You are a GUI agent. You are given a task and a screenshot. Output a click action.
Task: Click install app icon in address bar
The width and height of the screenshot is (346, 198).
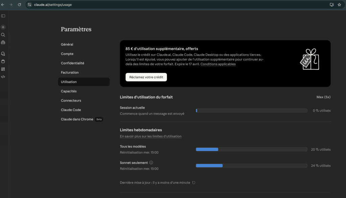[331, 5]
